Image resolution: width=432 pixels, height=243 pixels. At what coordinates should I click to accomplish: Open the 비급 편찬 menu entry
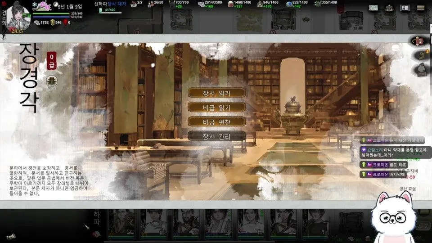[x=216, y=121]
